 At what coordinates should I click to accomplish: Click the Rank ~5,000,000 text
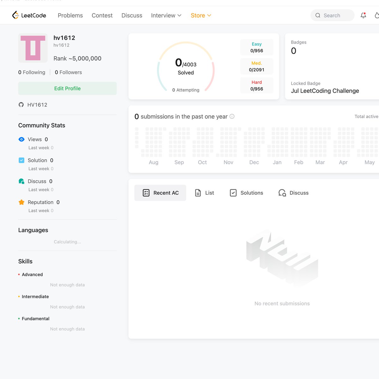pos(77,58)
